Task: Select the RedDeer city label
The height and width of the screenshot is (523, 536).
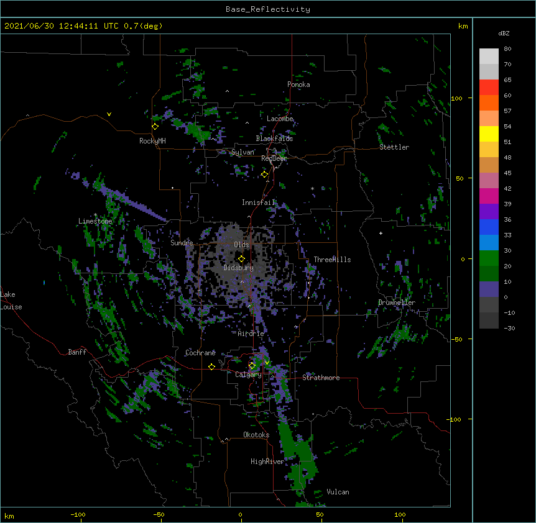Action: [x=274, y=158]
